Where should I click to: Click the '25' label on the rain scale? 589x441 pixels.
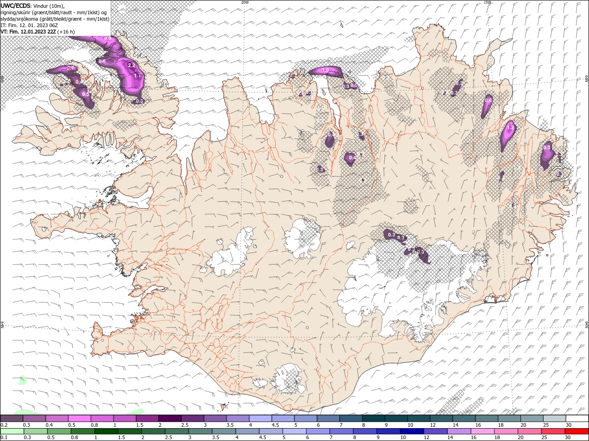click(544, 437)
